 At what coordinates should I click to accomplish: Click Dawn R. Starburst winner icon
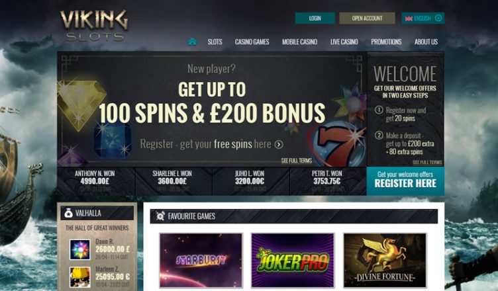pyautogui.click(x=79, y=250)
